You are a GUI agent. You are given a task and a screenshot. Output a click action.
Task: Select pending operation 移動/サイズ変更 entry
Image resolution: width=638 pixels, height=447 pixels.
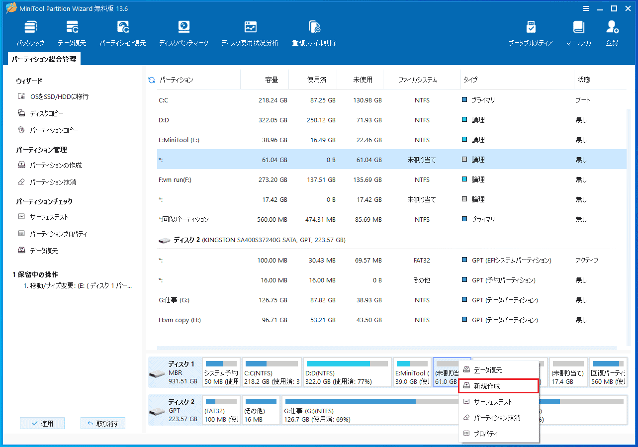[x=78, y=286]
